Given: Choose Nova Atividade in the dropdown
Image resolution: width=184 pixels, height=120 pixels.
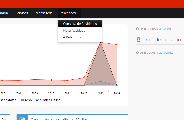Looking at the screenshot, I should pyautogui.click(x=74, y=31).
